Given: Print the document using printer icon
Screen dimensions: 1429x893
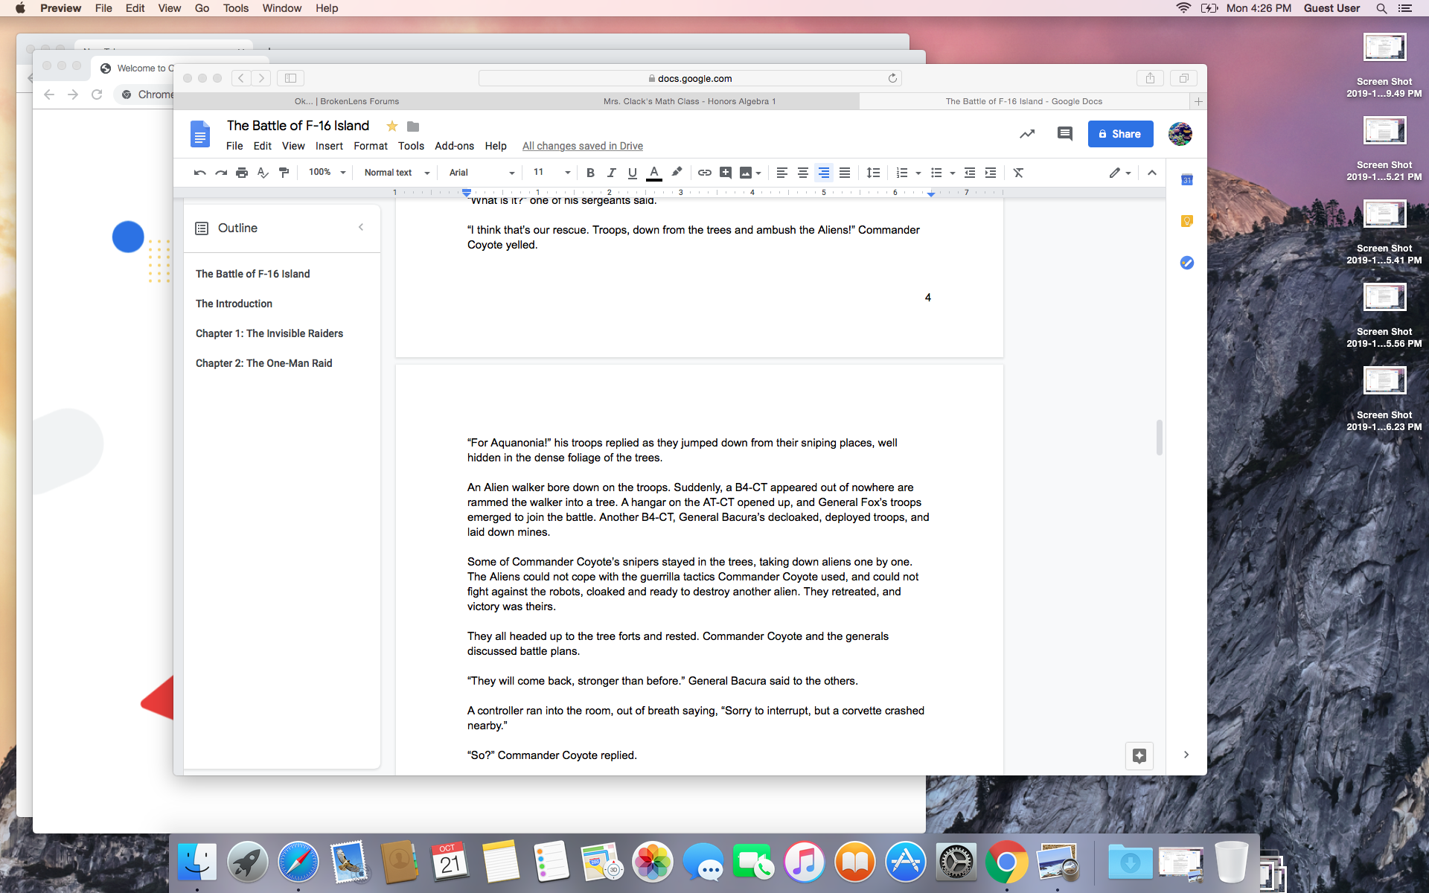Looking at the screenshot, I should point(242,173).
